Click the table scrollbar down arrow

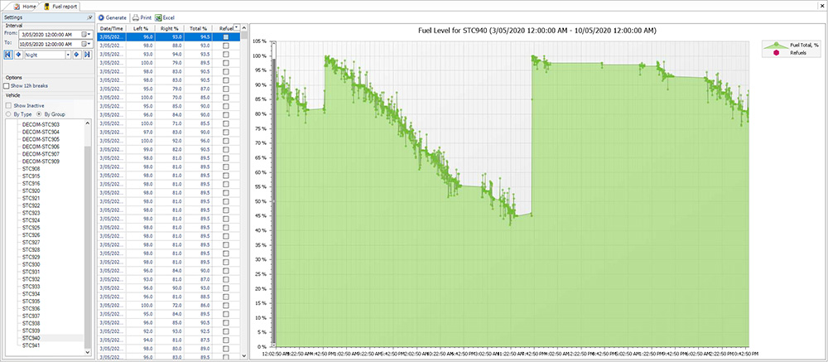244,355
